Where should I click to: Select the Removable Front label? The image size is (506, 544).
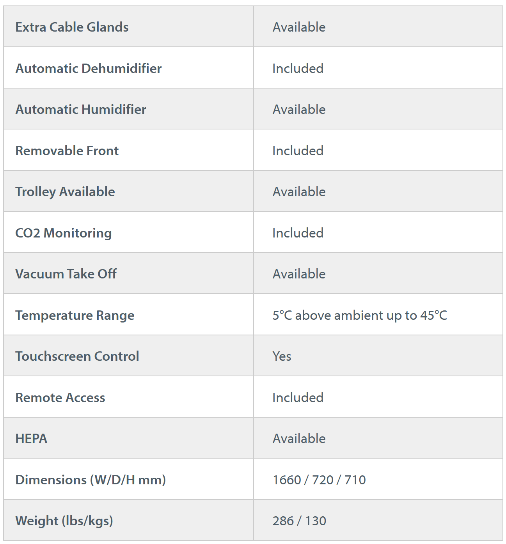(67, 151)
